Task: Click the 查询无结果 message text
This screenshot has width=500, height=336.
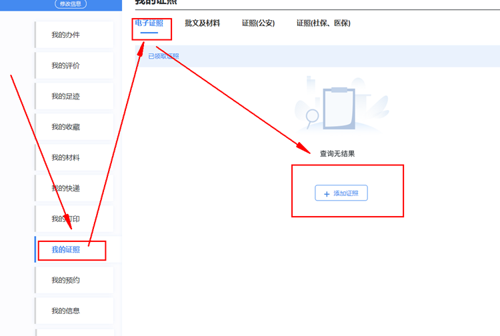Action: [337, 153]
